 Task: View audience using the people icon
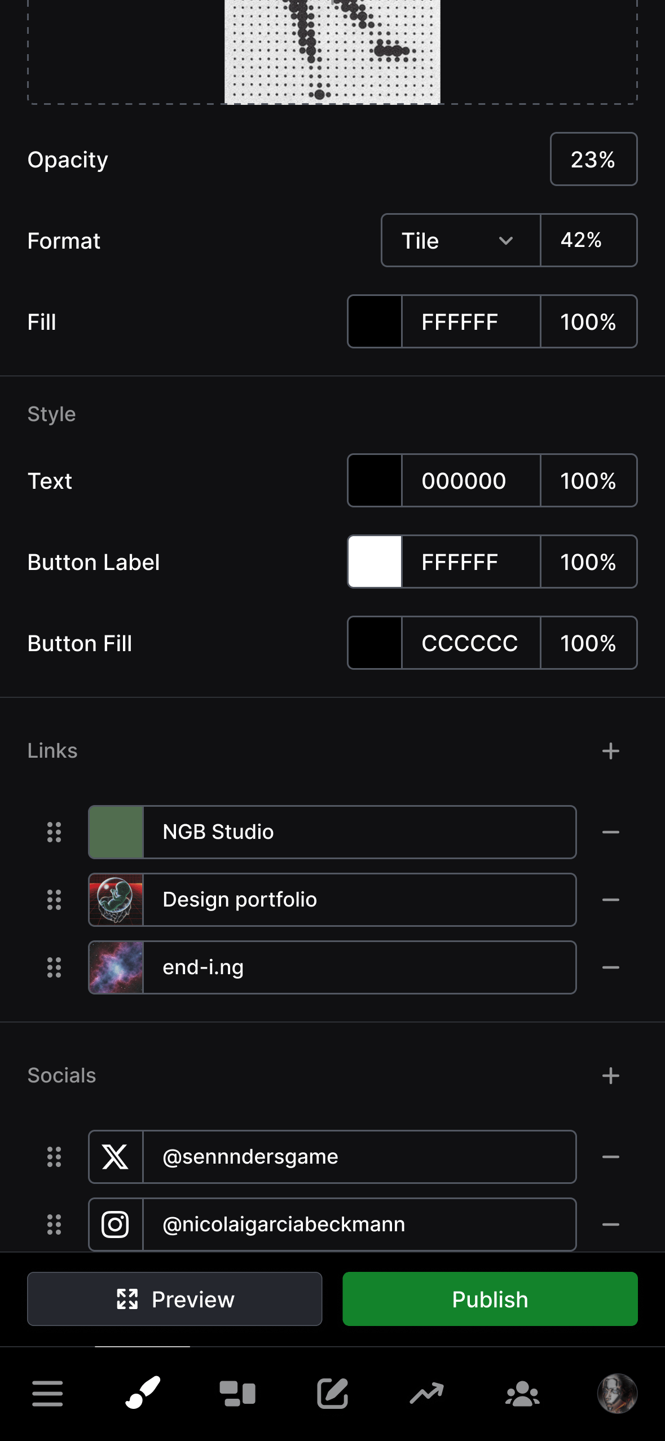click(522, 1393)
